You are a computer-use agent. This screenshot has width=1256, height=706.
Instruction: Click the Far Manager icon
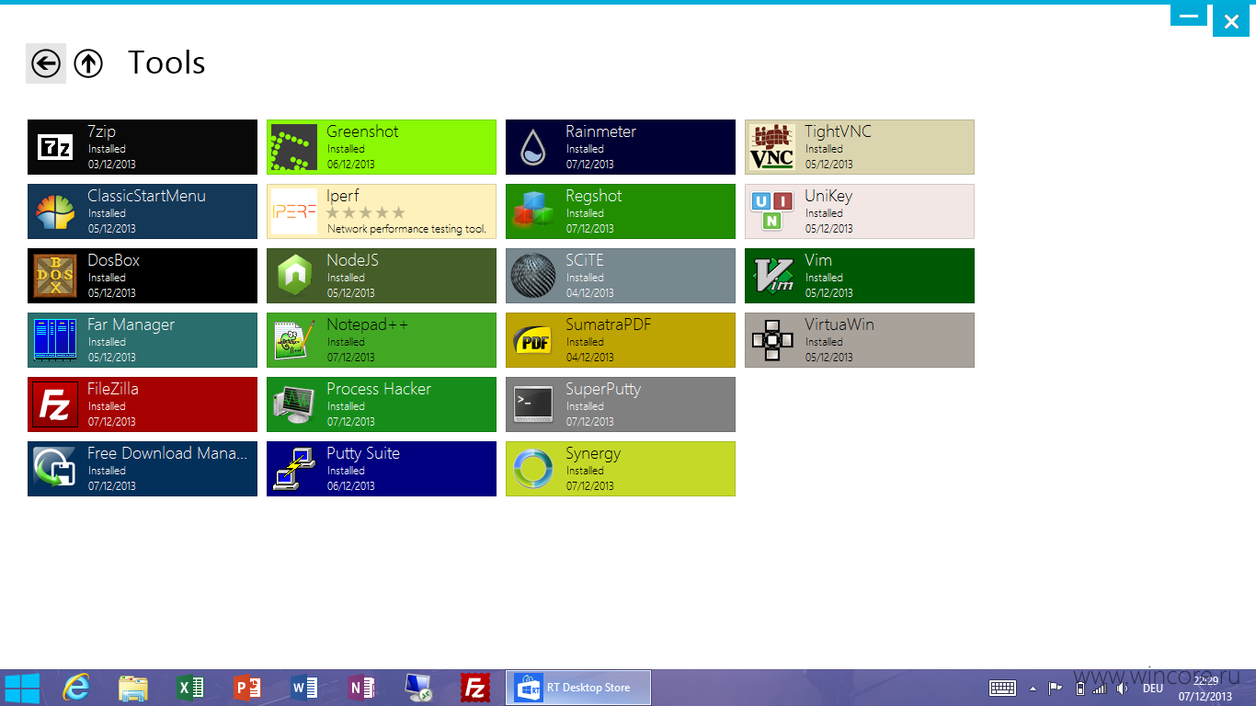pyautogui.click(x=55, y=340)
